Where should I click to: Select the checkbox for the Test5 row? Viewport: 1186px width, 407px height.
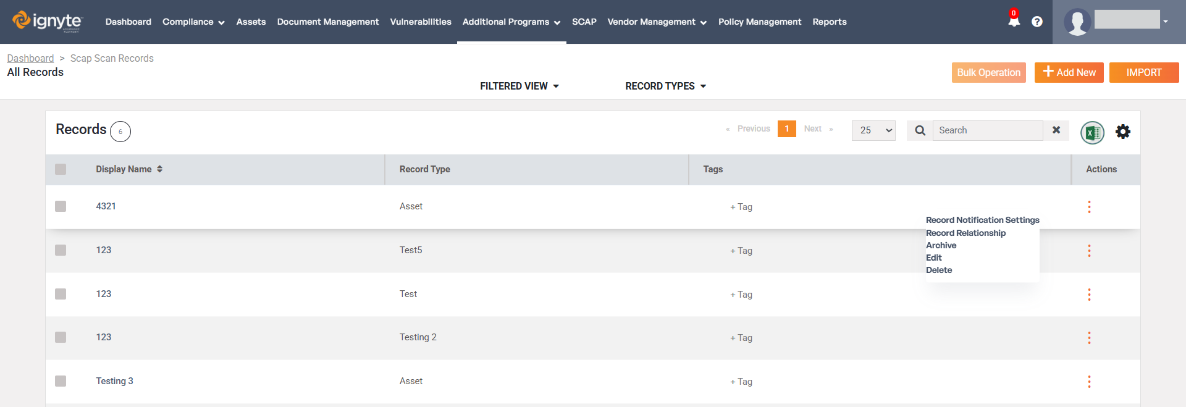coord(61,250)
